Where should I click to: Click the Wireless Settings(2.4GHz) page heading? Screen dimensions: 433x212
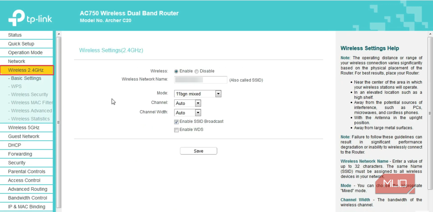coord(111,50)
